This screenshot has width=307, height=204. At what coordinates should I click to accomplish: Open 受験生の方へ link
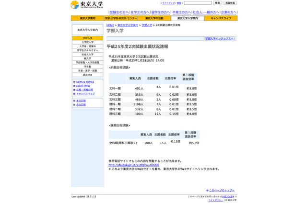(119, 12)
